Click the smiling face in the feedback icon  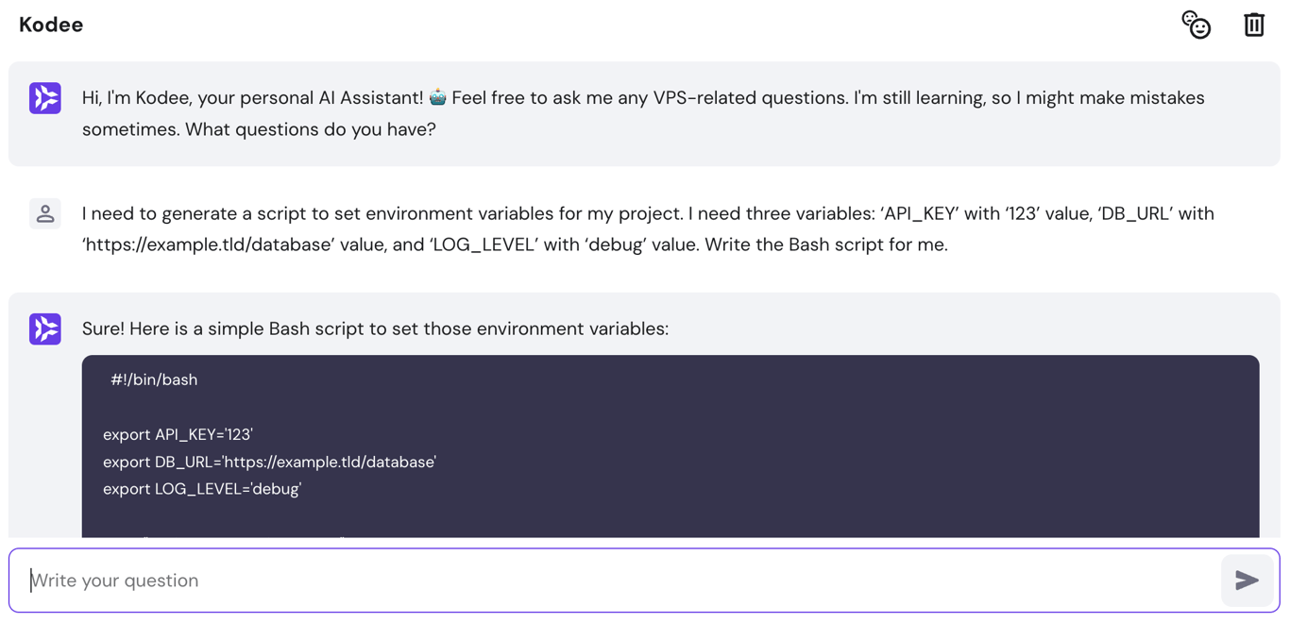point(1201,29)
